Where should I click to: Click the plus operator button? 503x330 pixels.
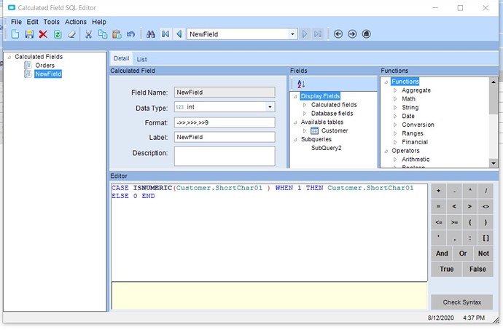tap(439, 191)
